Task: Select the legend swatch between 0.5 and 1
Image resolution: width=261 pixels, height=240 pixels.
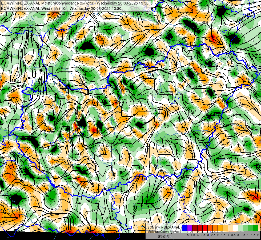Action: [246, 228]
